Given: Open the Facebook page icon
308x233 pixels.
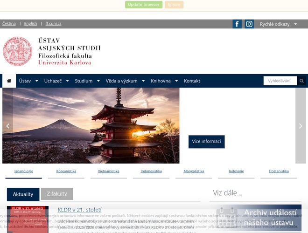Looking at the screenshot, I should [x=237, y=24].
